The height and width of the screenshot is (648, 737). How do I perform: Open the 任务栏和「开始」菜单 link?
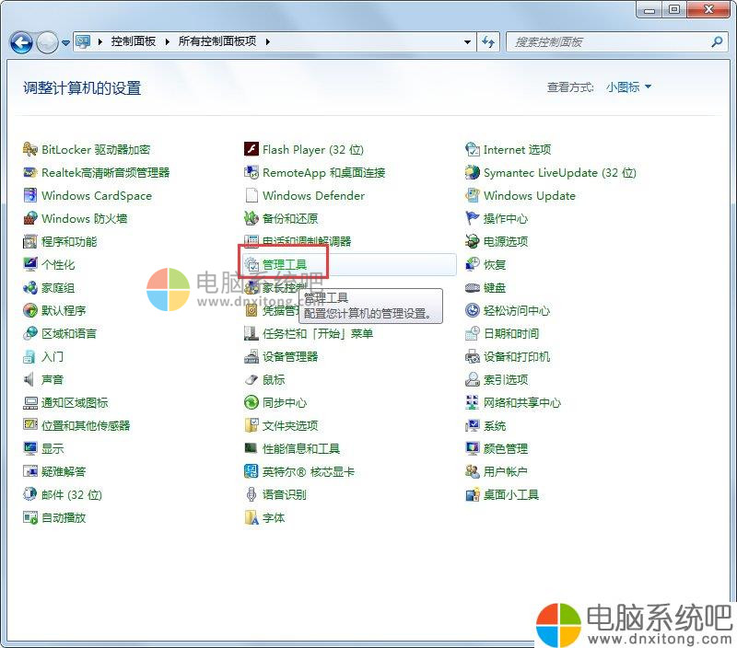click(x=318, y=334)
